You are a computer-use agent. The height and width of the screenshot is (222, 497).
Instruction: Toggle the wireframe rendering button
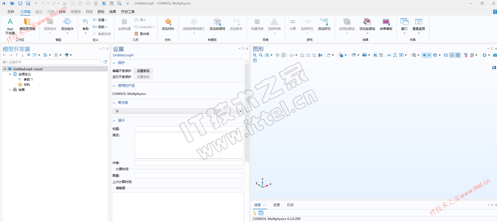click(x=446, y=55)
